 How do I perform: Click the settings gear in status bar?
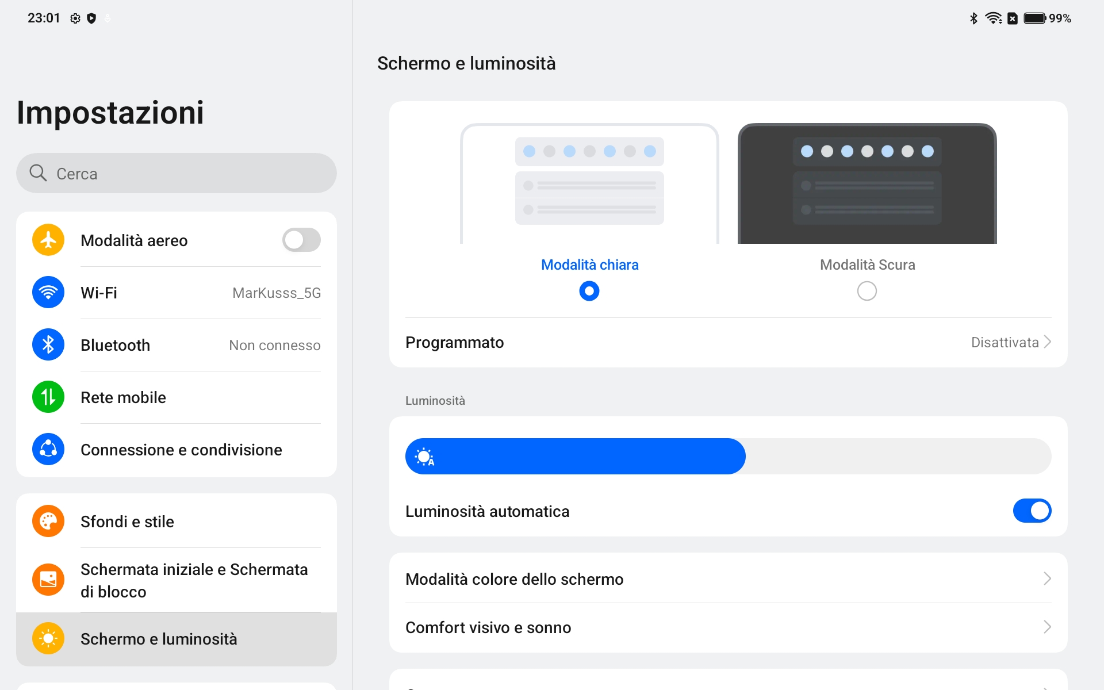click(75, 18)
